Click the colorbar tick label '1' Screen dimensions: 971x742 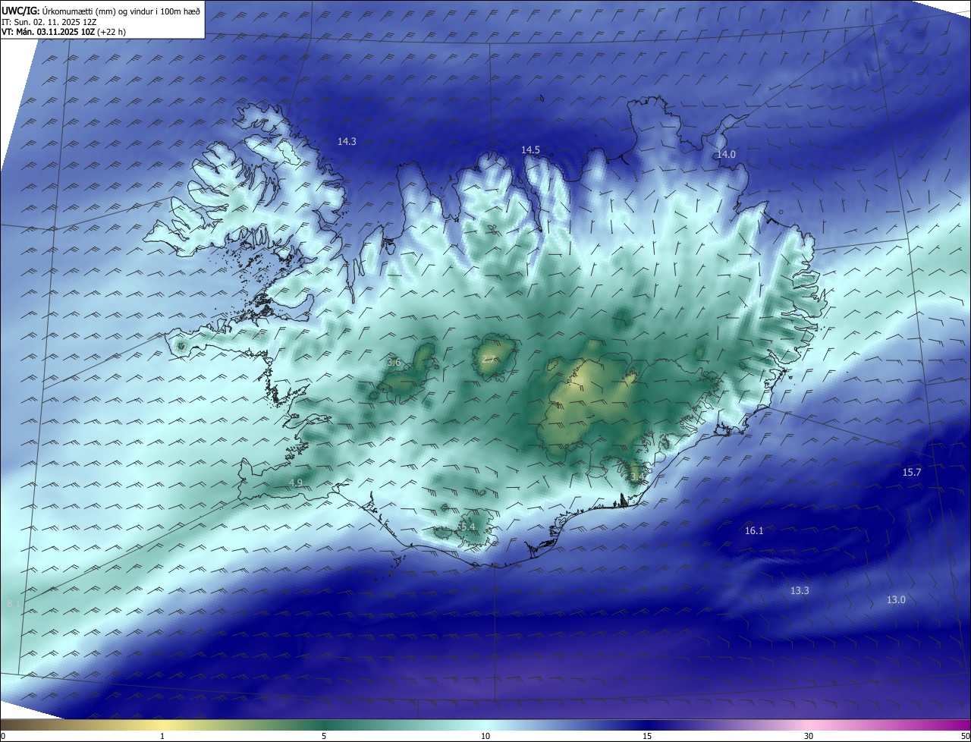pos(162,736)
